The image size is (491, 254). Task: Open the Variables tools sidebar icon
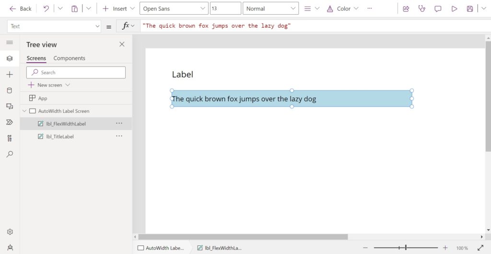coord(10,138)
